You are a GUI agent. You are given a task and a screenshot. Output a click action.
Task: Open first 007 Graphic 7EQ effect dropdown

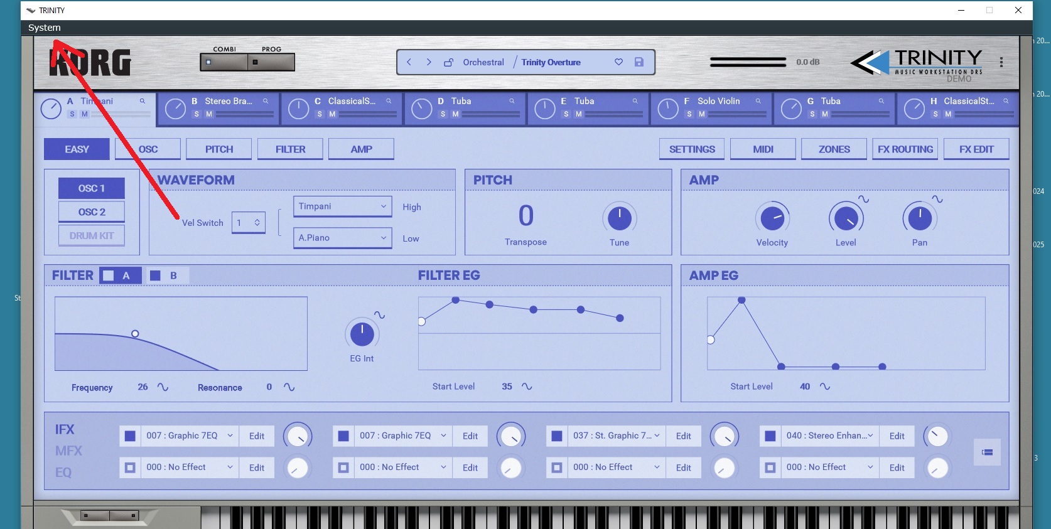[189, 436]
